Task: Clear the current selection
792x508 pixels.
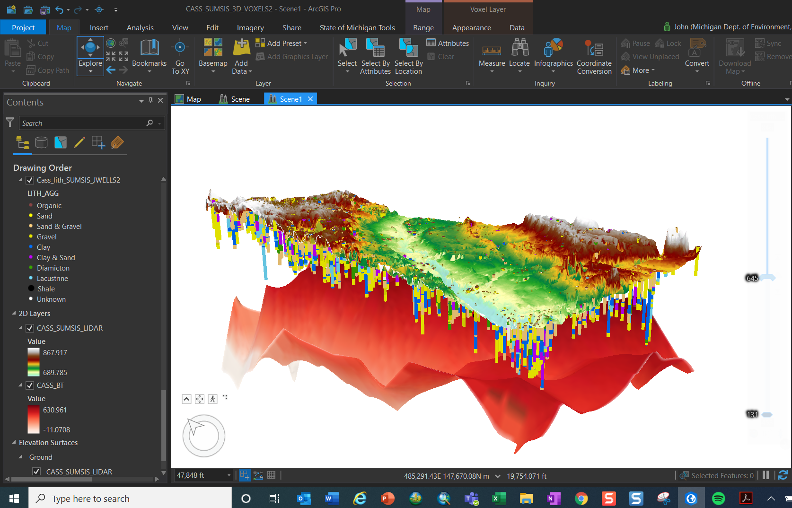Action: click(441, 56)
